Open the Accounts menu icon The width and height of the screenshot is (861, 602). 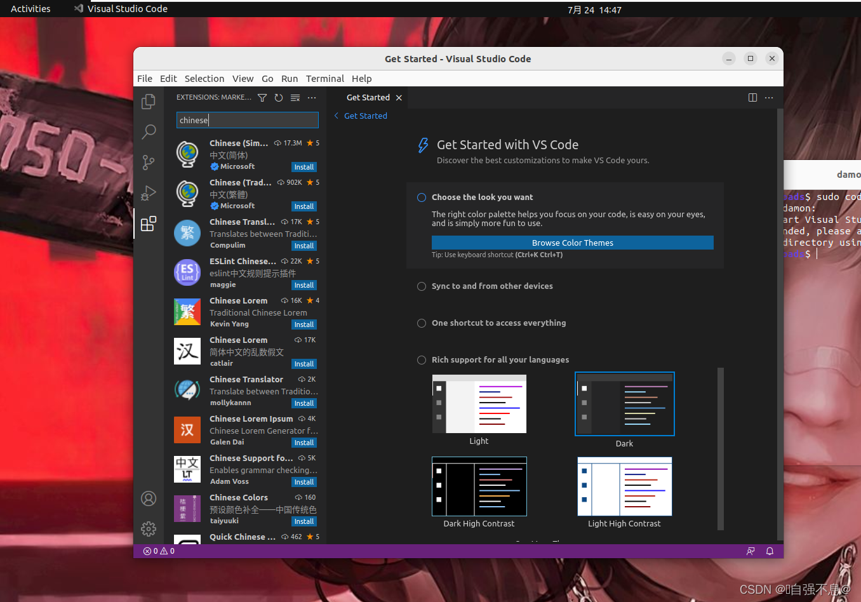tap(149, 498)
